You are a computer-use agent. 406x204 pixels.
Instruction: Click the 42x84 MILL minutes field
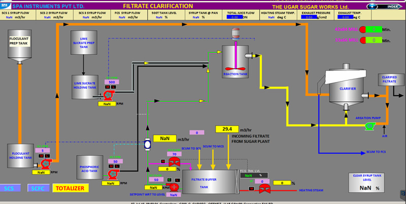(x=374, y=29)
